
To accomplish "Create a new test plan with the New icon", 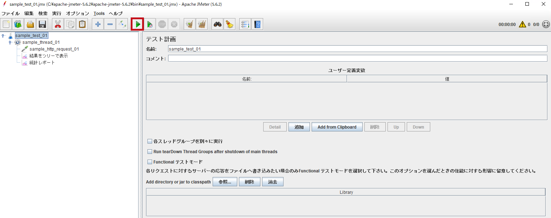I will [x=6, y=24].
